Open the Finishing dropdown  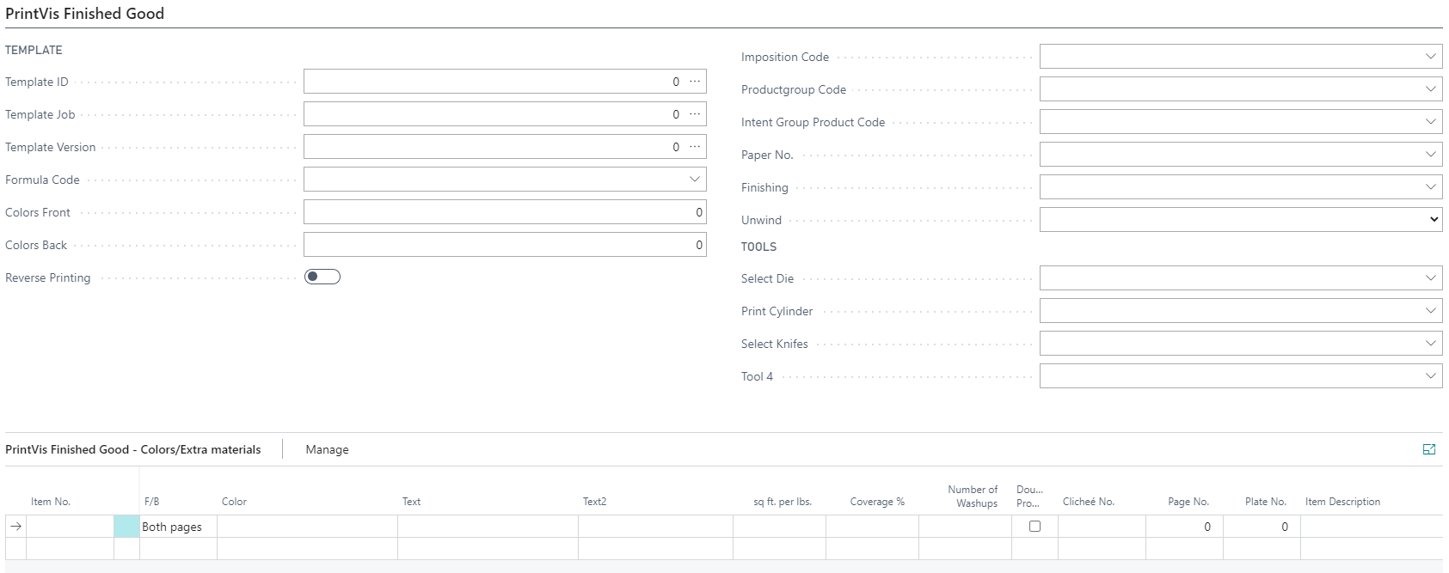pos(1431,187)
